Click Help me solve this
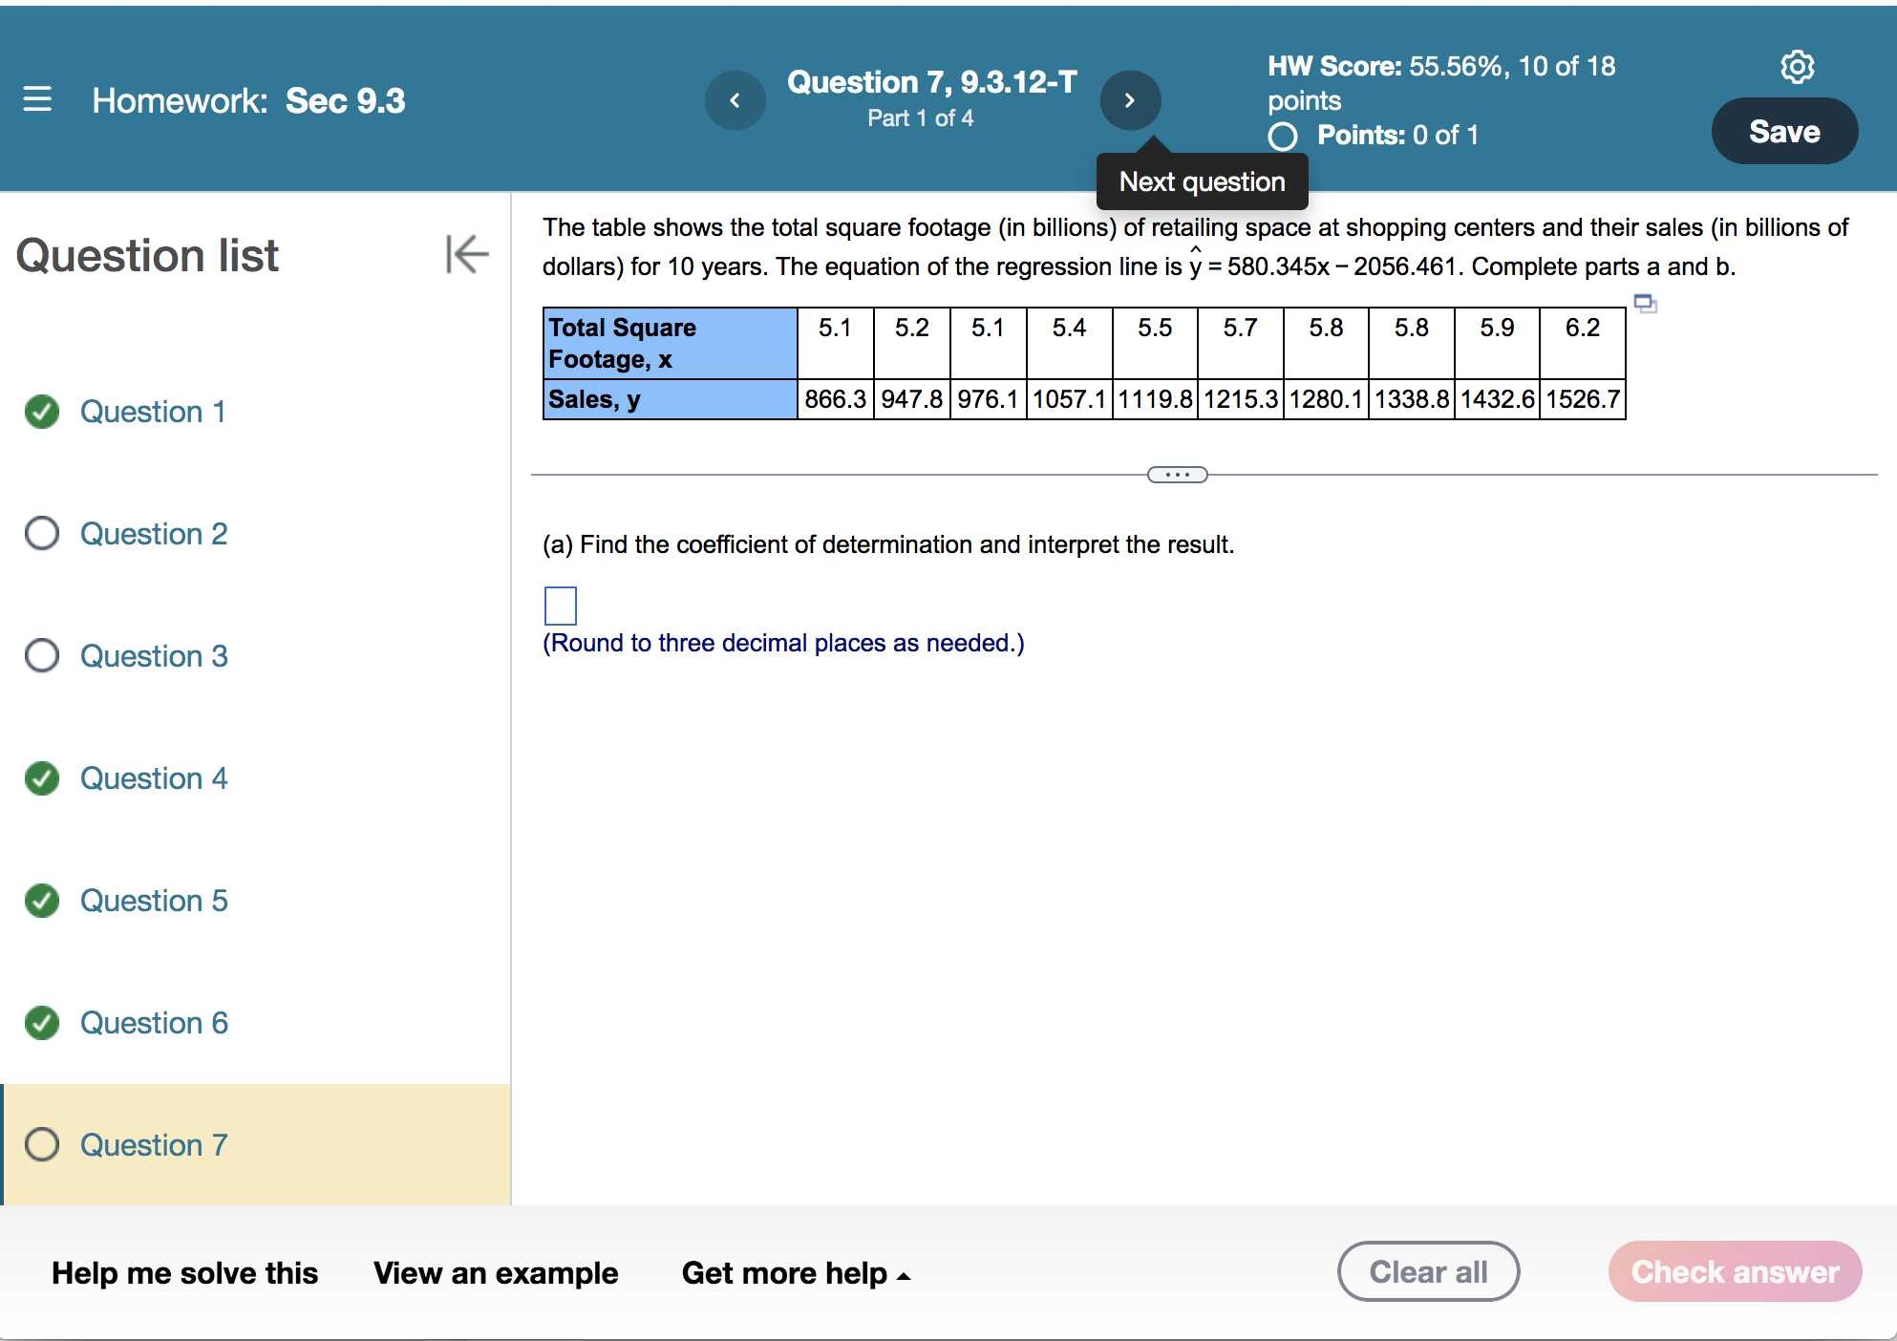Image resolution: width=1897 pixels, height=1341 pixels. (x=184, y=1273)
